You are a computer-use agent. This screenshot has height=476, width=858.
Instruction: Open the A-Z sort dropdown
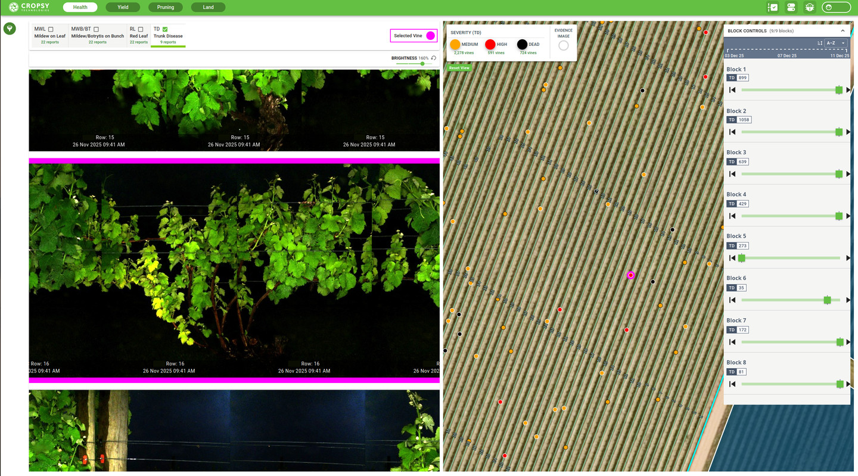coord(836,43)
